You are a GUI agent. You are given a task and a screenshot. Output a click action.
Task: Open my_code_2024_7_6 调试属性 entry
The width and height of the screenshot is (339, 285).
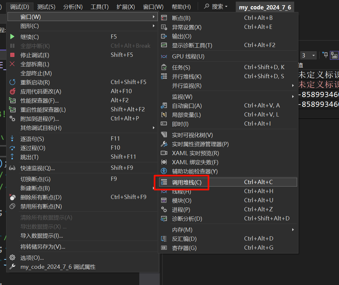click(x=58, y=267)
